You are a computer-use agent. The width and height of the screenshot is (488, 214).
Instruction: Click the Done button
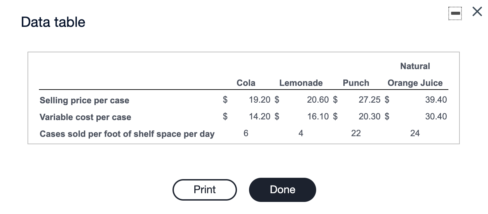[x=282, y=190]
